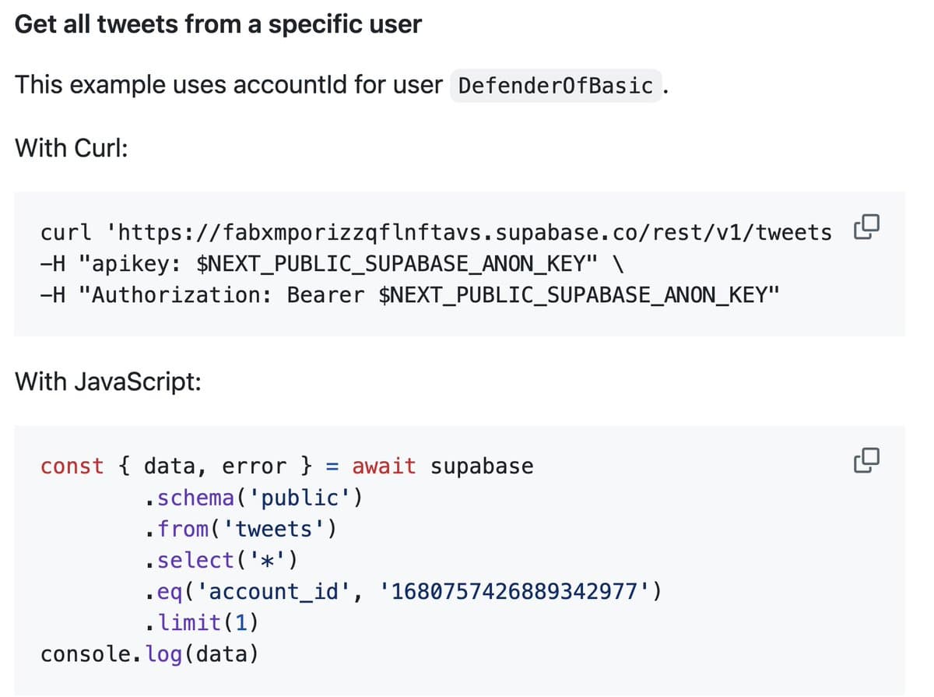Click the 'With Curl:' label
This screenshot has height=697, width=934.
(70, 148)
